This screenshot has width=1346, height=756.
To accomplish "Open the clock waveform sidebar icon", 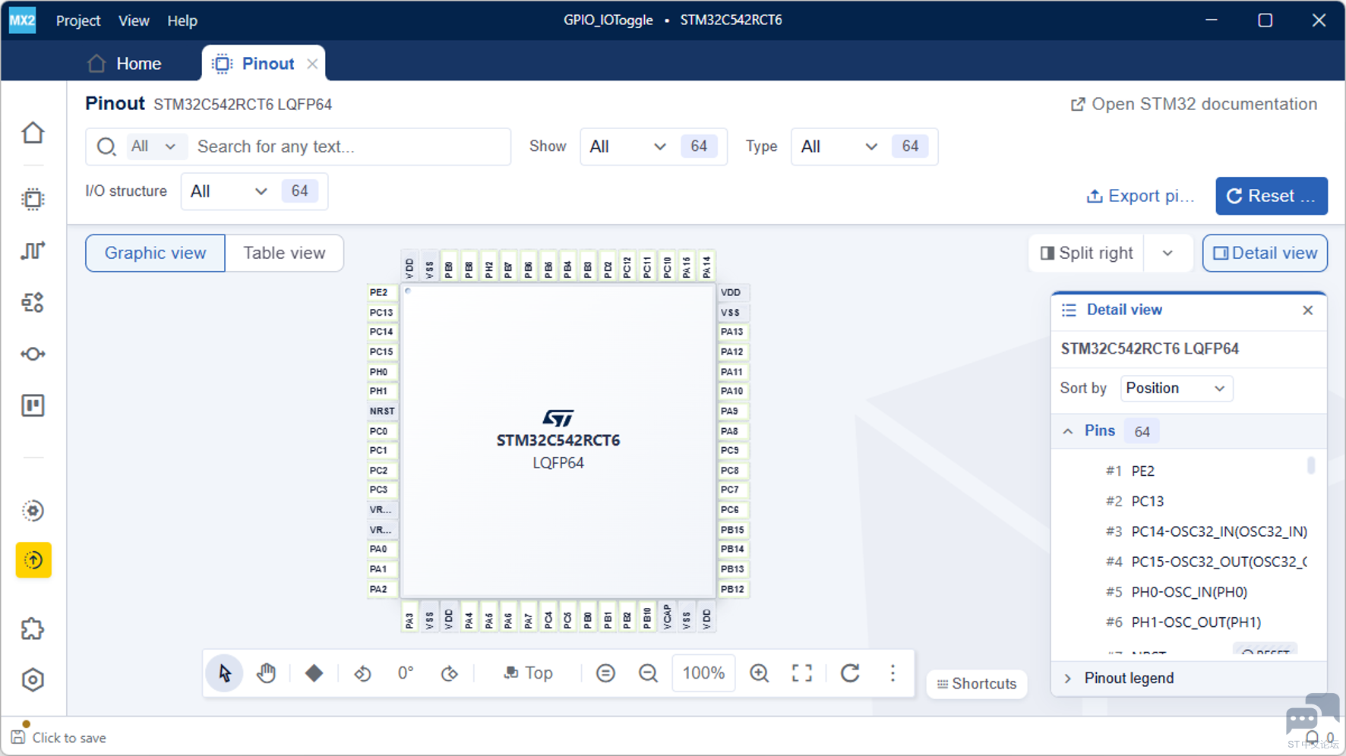I will pos(33,250).
